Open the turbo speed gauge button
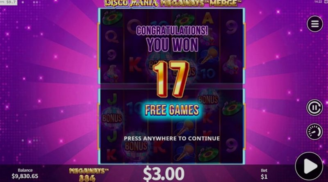 [x=314, y=132]
